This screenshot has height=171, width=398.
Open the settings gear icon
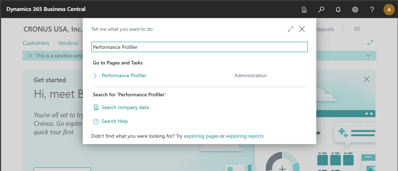click(x=355, y=9)
